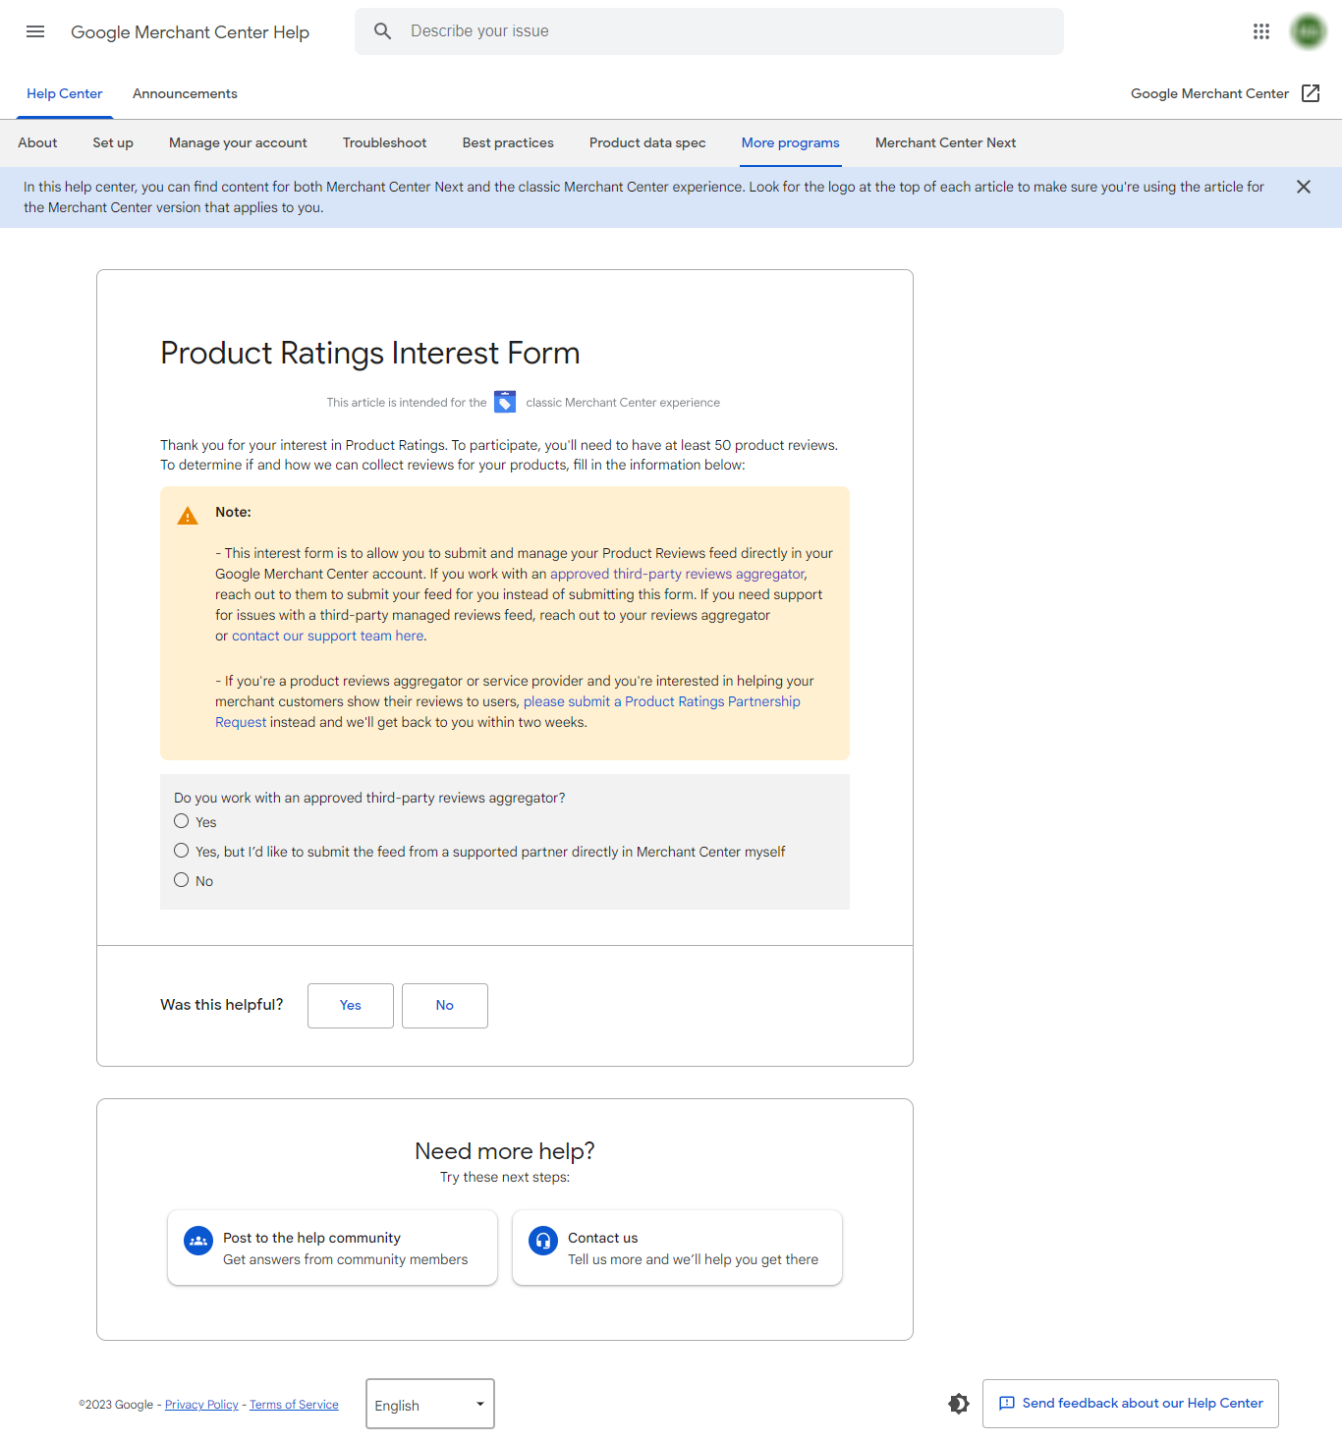Select the 'Yes' reviews aggregator radio button
1342x1443 pixels.
181,820
